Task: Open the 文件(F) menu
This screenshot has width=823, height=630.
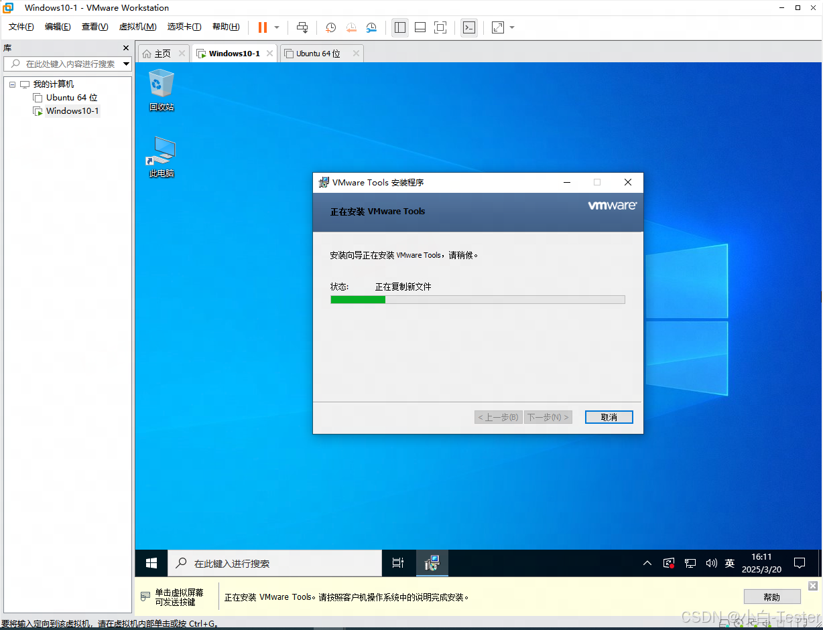Action: point(21,27)
